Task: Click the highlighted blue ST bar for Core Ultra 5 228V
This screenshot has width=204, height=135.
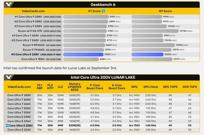Action: [83, 54]
